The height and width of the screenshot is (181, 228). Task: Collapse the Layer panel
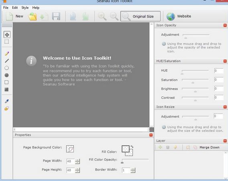225,141
